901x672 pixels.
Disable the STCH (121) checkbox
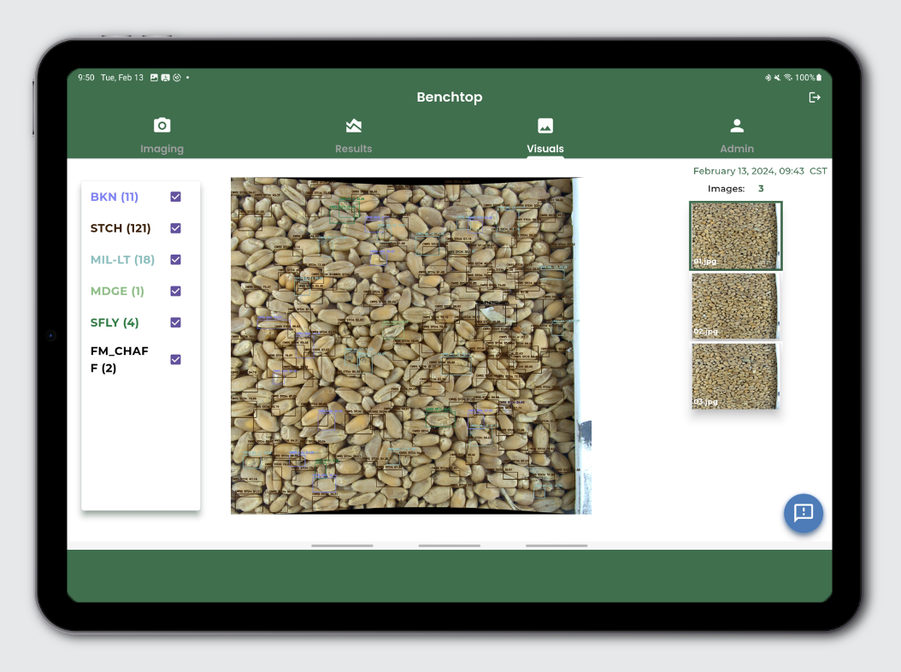pos(175,228)
